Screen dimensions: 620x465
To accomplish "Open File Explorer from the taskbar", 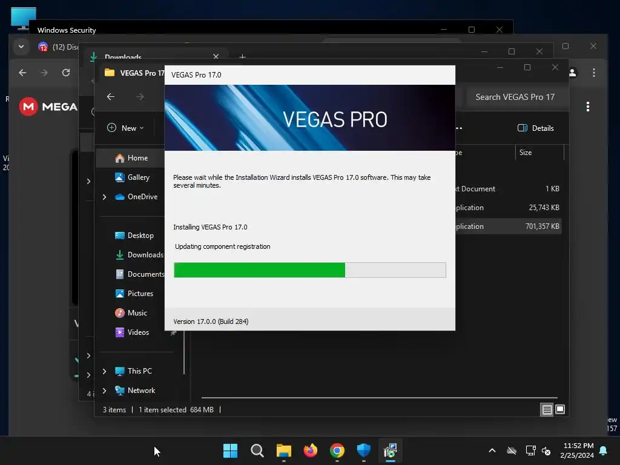I will 283,450.
